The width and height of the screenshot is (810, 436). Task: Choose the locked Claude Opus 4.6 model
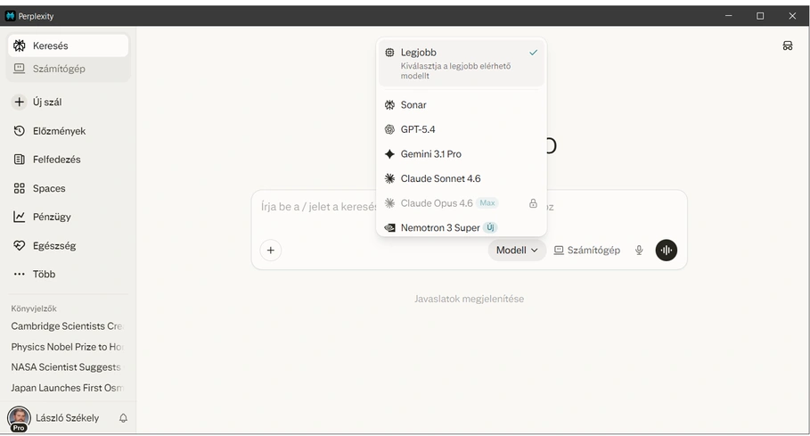point(462,203)
